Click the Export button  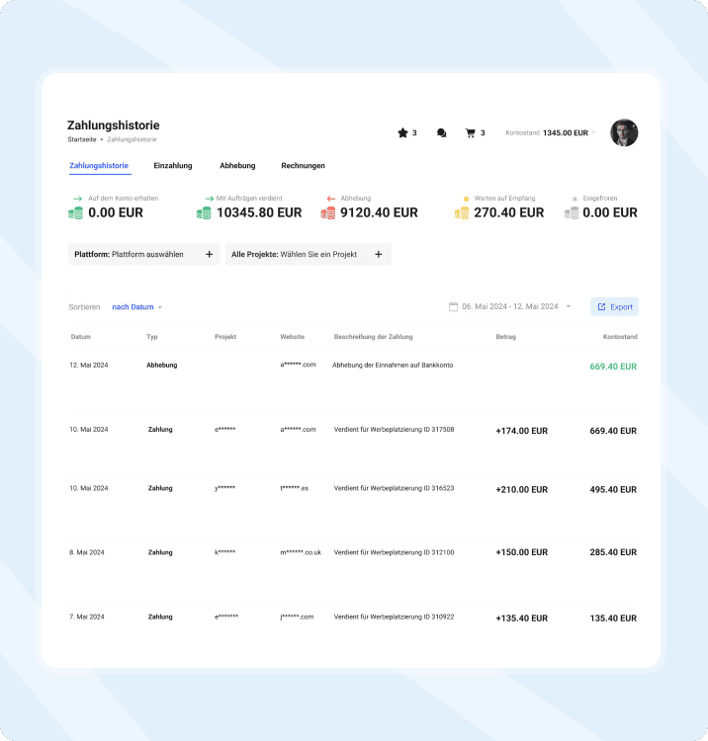point(614,306)
